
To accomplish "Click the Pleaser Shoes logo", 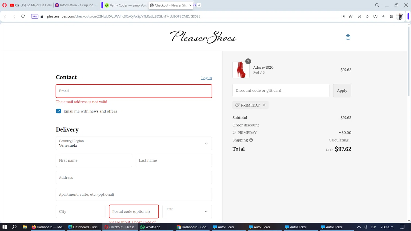I will [203, 37].
